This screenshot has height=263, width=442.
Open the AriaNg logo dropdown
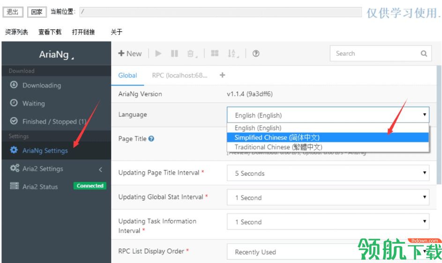tap(57, 54)
